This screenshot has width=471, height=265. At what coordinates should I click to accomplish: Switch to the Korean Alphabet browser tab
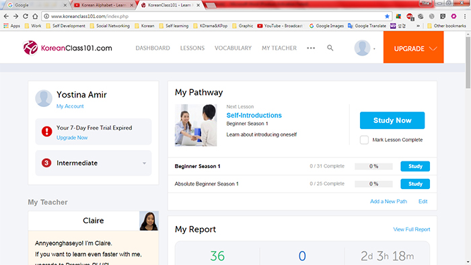(x=104, y=5)
